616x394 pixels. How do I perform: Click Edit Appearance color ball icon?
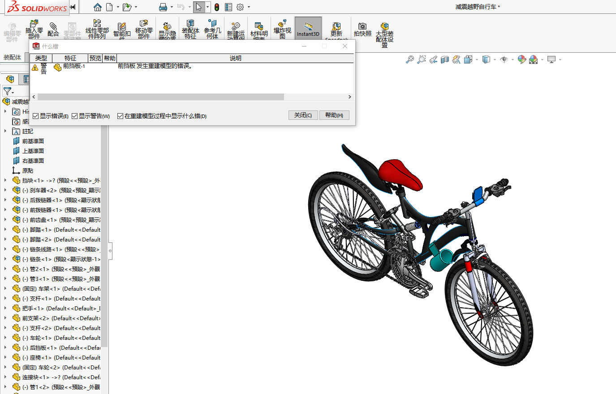click(521, 59)
